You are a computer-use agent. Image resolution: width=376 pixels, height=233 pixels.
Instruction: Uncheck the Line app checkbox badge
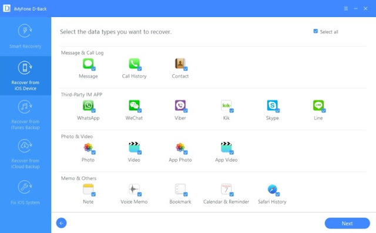coord(324,111)
